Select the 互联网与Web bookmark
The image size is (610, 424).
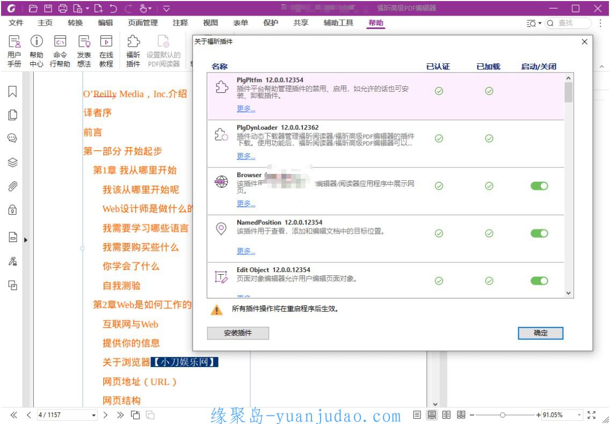click(x=130, y=324)
